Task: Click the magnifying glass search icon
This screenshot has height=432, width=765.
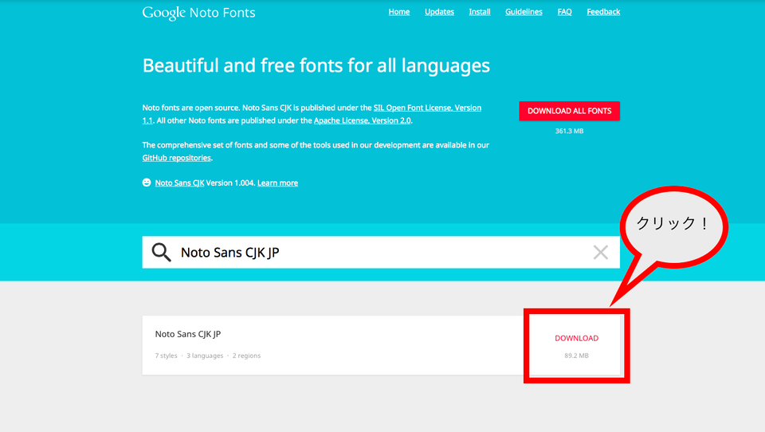Action: click(161, 253)
